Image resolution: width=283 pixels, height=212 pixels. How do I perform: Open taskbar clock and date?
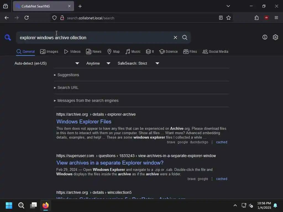[264, 205]
